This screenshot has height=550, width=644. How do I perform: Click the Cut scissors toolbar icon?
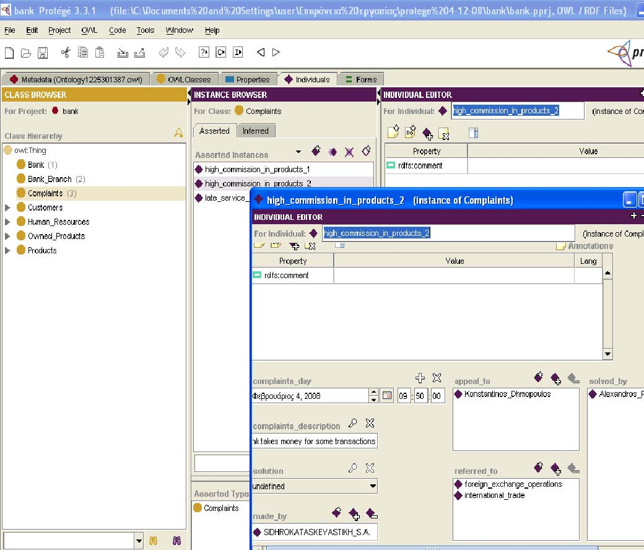(x=66, y=53)
